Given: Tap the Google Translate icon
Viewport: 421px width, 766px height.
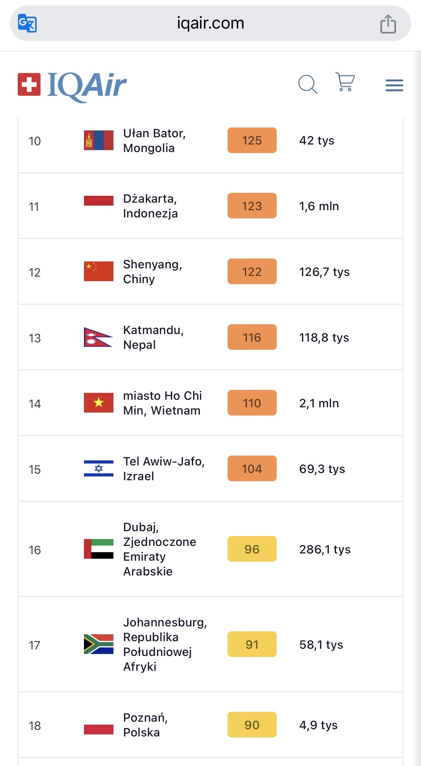Looking at the screenshot, I should [27, 23].
